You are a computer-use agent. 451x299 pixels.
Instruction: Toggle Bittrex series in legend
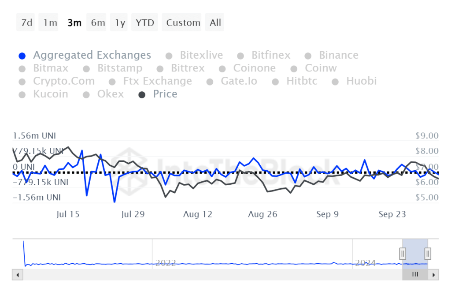[x=181, y=68]
